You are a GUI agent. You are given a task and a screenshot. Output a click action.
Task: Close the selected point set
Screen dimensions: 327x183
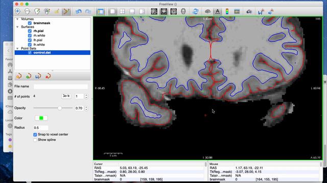[48, 76]
